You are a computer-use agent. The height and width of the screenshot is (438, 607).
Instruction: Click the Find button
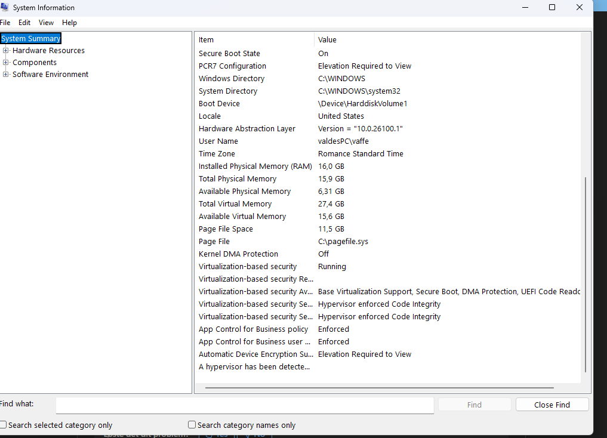click(474, 405)
